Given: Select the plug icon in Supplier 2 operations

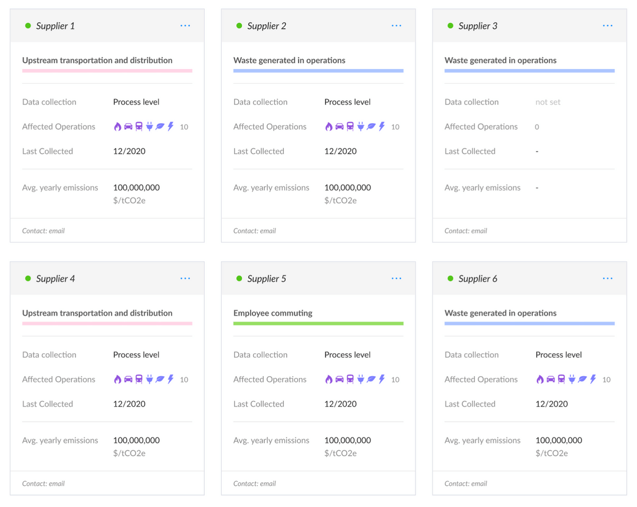Looking at the screenshot, I should (x=361, y=127).
